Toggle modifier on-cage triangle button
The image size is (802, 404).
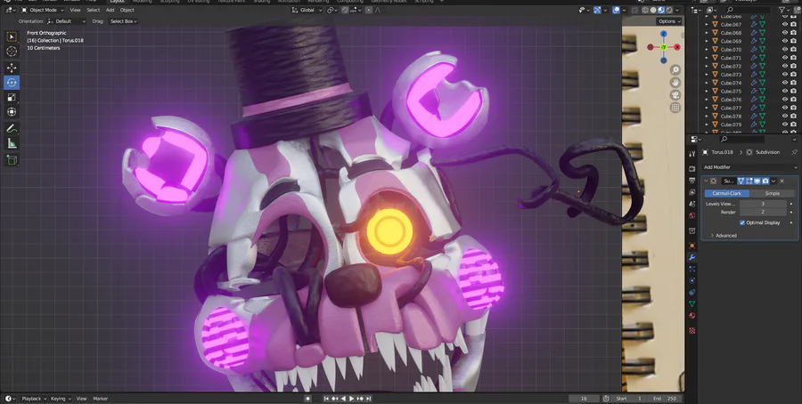[x=741, y=181]
